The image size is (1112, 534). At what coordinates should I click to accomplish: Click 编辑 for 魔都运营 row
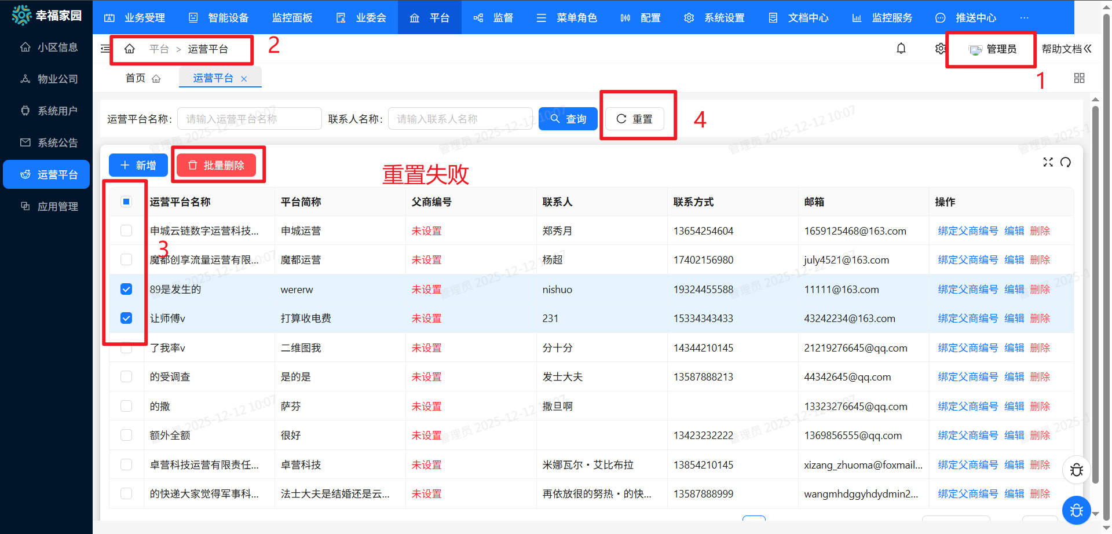1014,259
